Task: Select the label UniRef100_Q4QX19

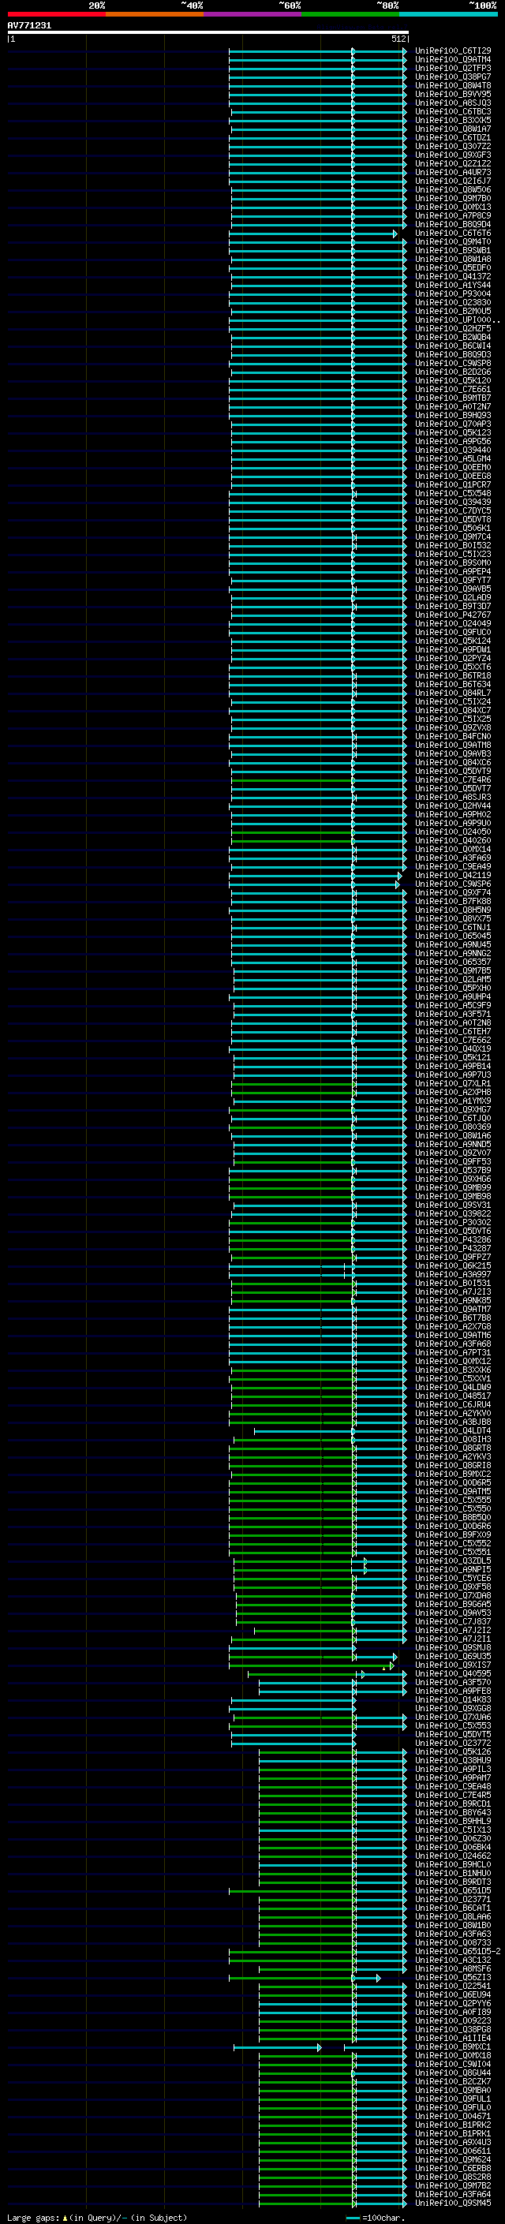Action: 453,1049
